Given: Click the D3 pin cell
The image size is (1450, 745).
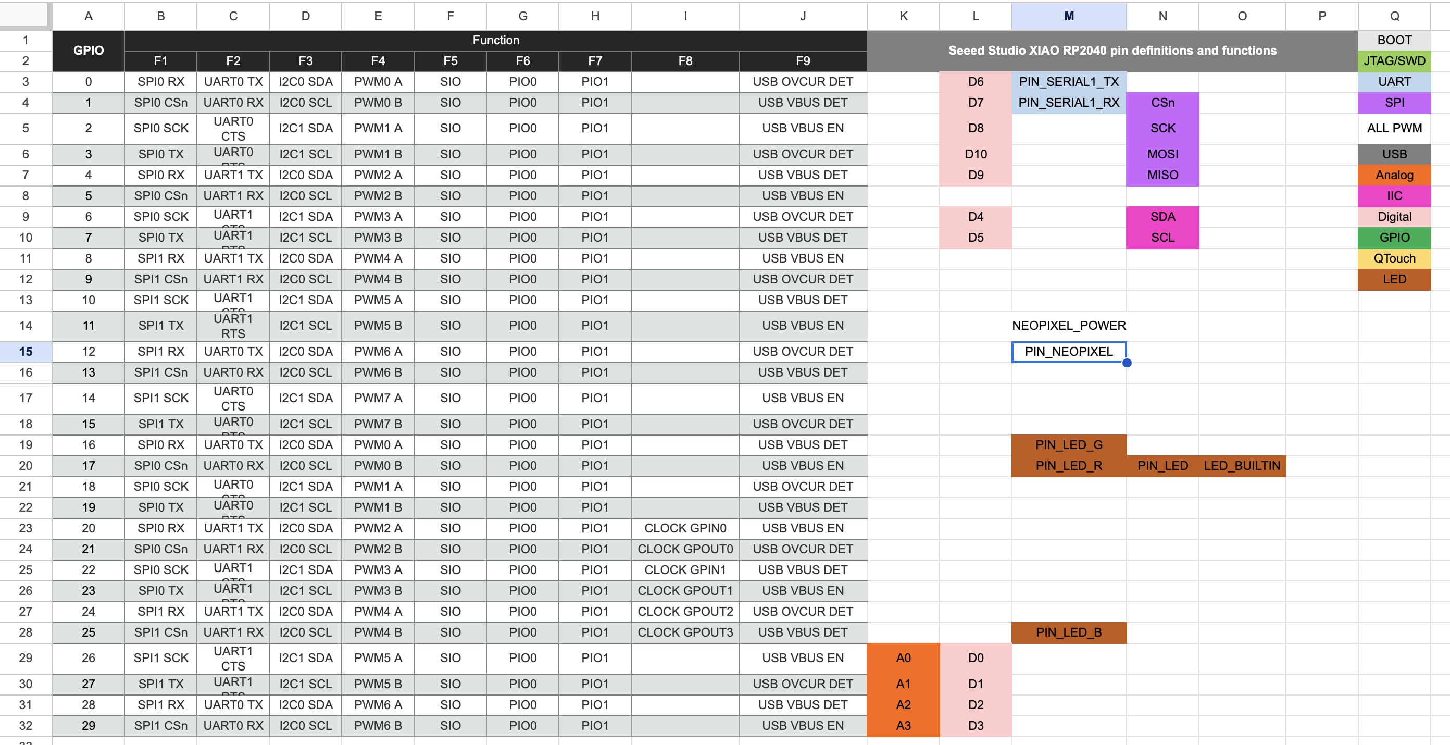Looking at the screenshot, I should click(976, 726).
